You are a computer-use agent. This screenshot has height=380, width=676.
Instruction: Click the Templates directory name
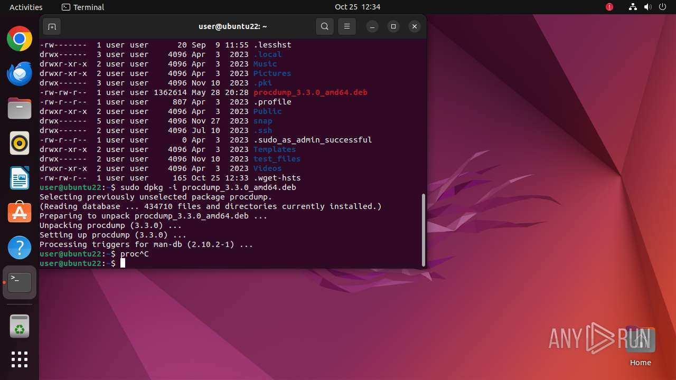pyautogui.click(x=275, y=149)
